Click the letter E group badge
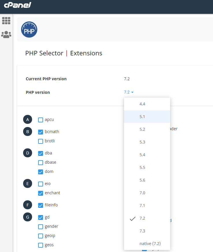The width and height of the screenshot is (213, 252). tap(28, 184)
